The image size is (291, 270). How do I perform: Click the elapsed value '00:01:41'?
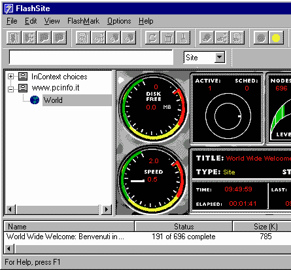(x=243, y=204)
